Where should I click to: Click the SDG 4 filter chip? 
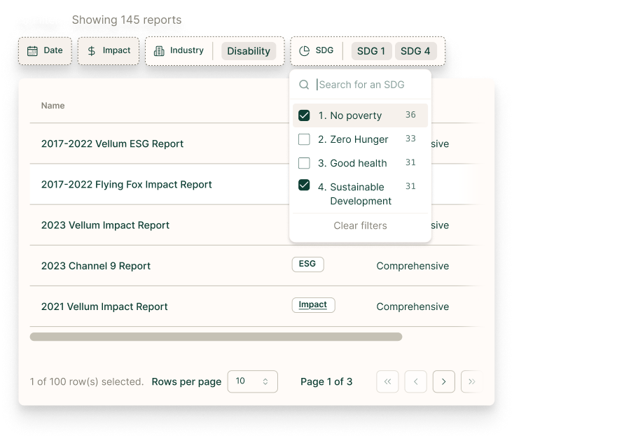pos(415,51)
